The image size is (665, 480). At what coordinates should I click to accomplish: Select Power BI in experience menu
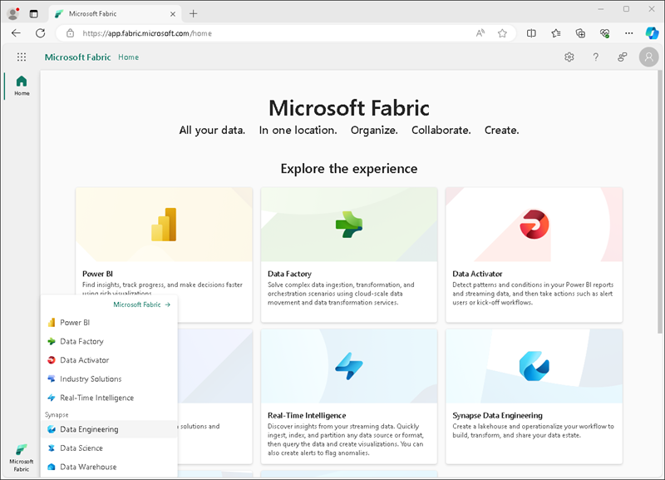click(x=109, y=323)
